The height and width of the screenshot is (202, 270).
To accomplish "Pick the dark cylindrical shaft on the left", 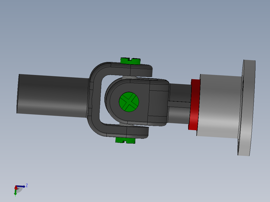I will (53, 96).
